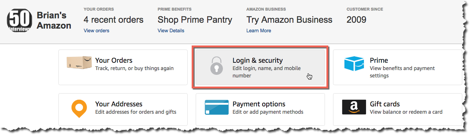
Task: Open the Prime card title
Action: tap(379, 60)
